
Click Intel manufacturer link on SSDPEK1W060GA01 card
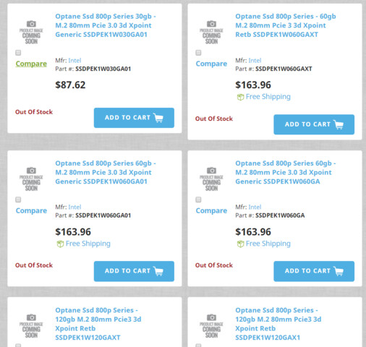[75, 207]
